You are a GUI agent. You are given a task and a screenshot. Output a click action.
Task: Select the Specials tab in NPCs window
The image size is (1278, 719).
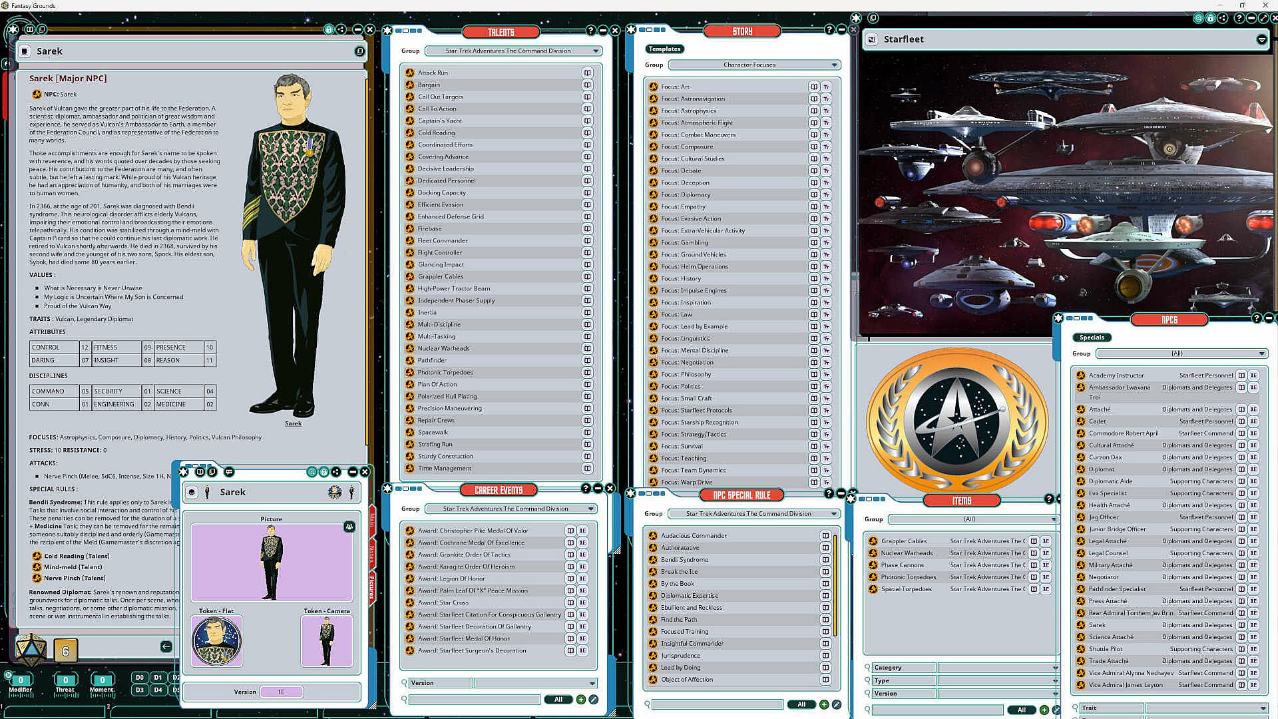[x=1092, y=338]
